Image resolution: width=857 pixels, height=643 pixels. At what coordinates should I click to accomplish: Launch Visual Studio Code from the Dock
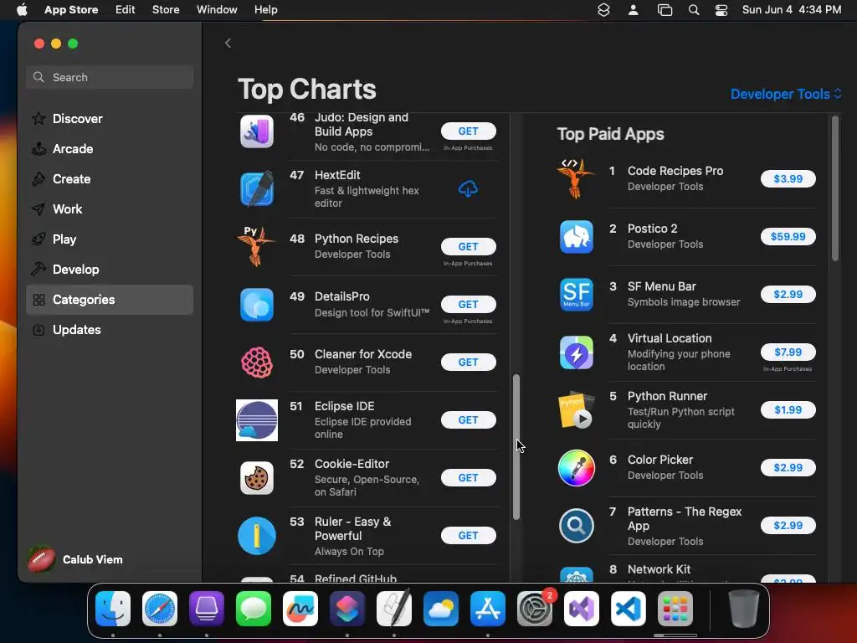pyautogui.click(x=629, y=609)
